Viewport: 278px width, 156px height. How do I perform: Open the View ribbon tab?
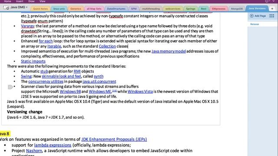point(42,1)
